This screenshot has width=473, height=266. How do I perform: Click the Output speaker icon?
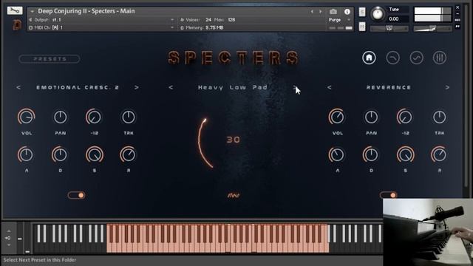(30, 20)
